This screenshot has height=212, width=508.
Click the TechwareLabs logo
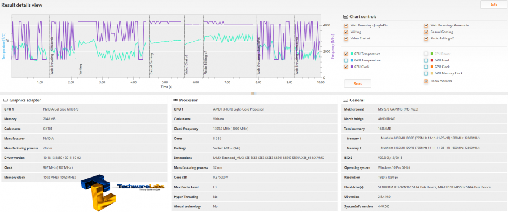122,192
